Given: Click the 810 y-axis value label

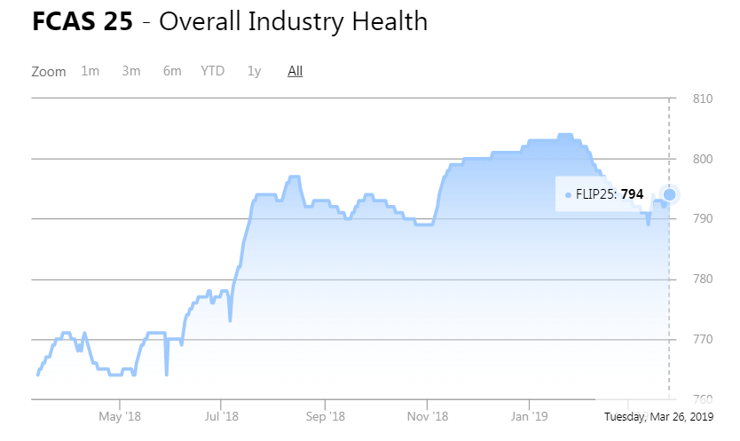Looking at the screenshot, I should [703, 99].
